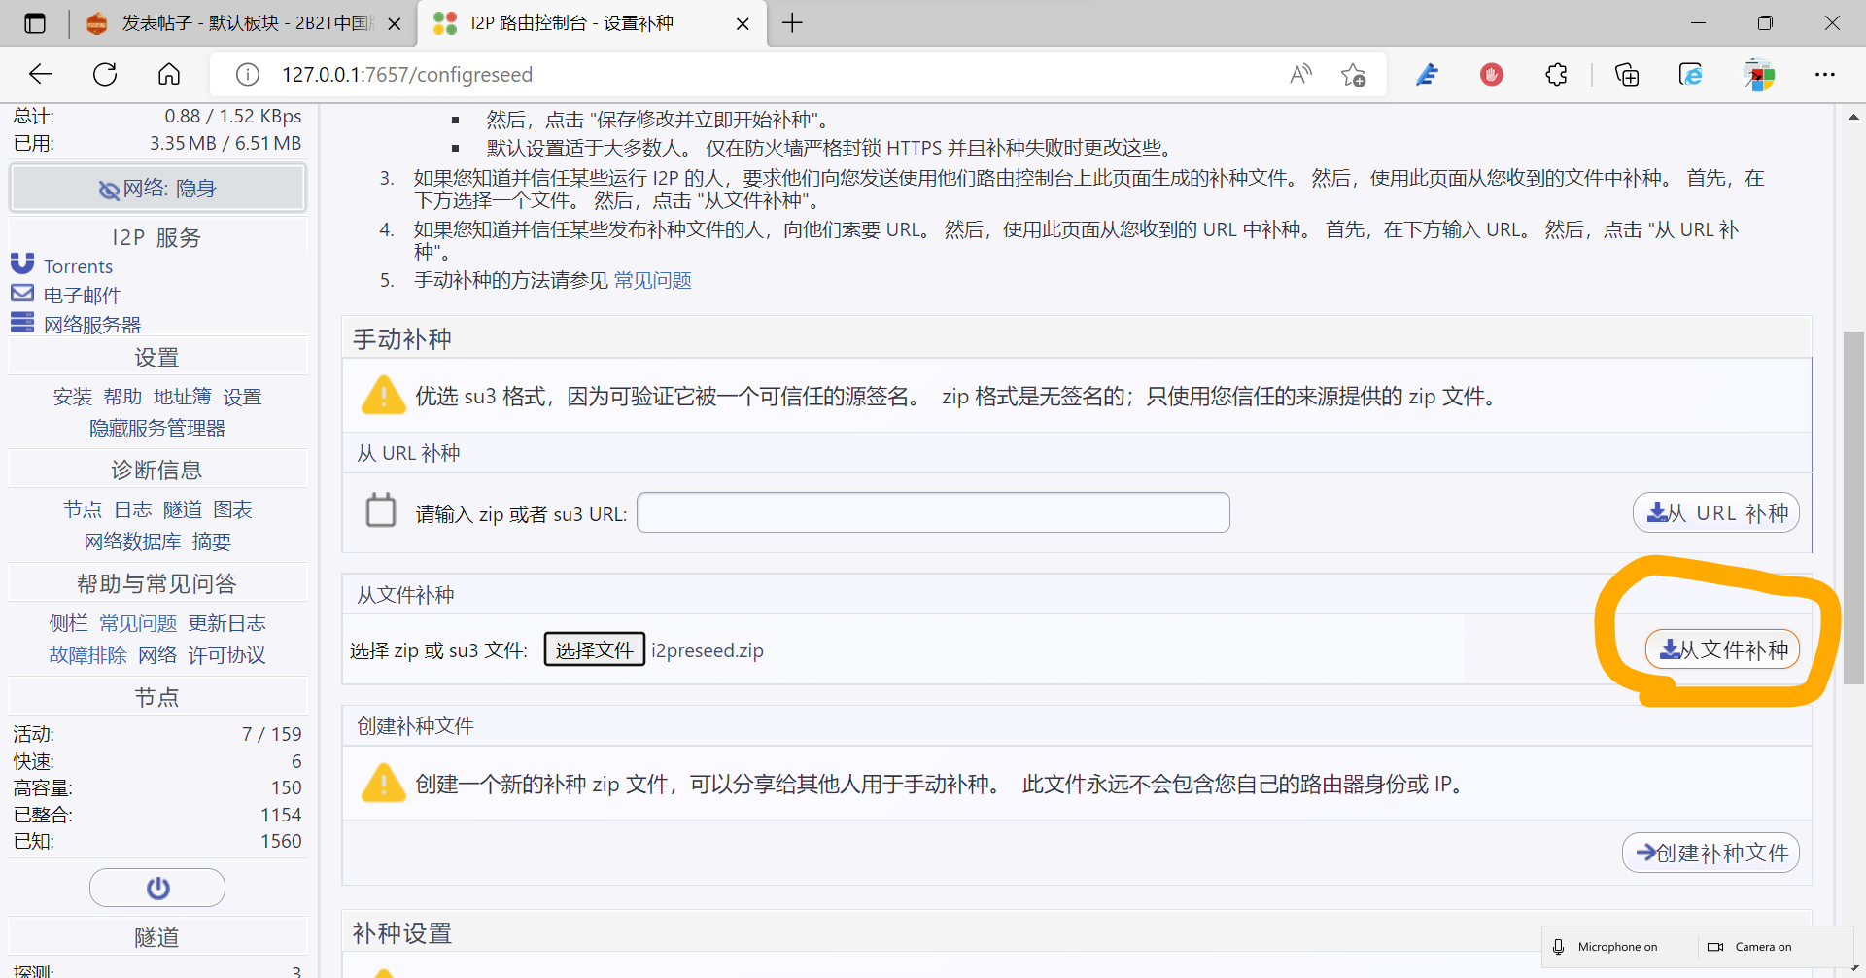Click the address bar URL
This screenshot has width=1866, height=978.
(x=407, y=75)
